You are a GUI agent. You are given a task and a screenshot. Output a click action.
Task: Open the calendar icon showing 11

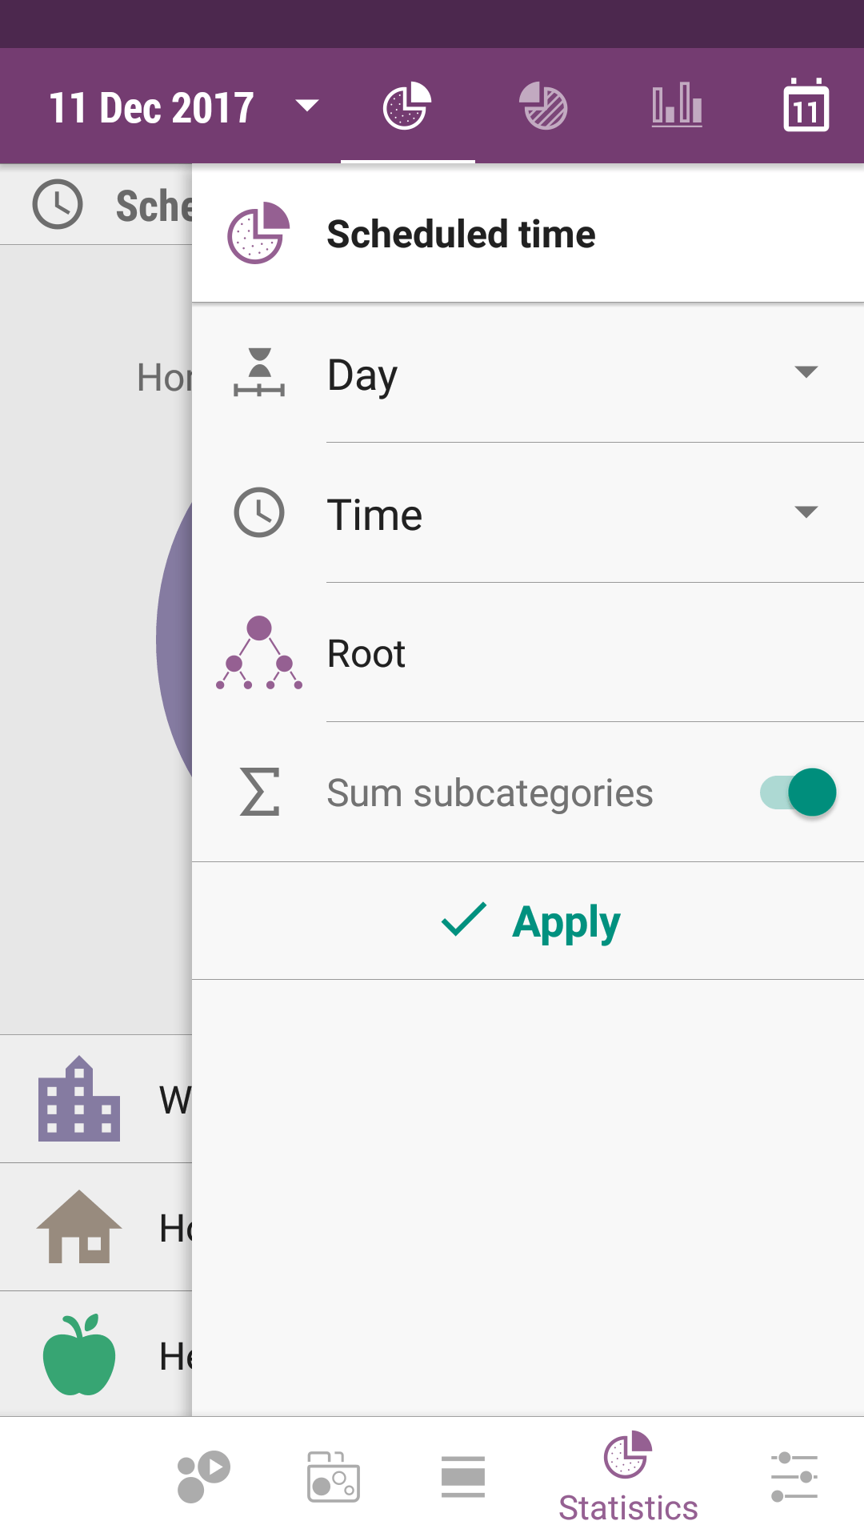806,106
